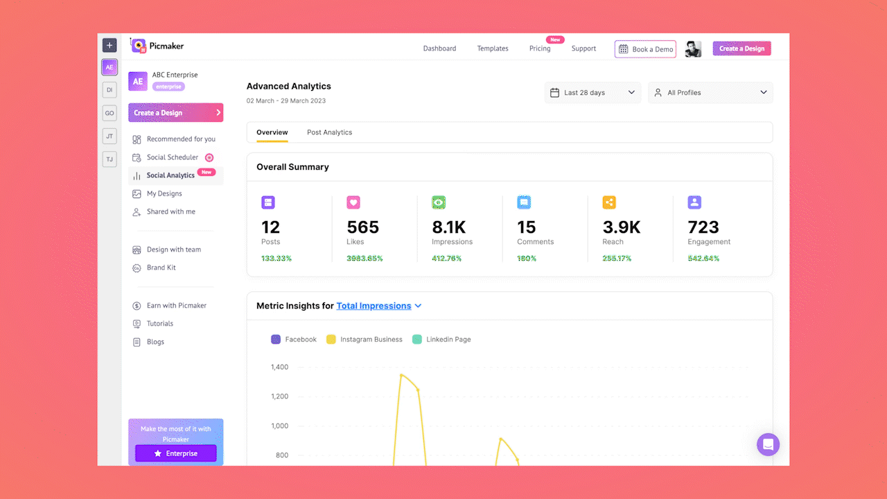Screen dimensions: 887x499
Task: Open Pricing in top navigation
Action: 540,49
